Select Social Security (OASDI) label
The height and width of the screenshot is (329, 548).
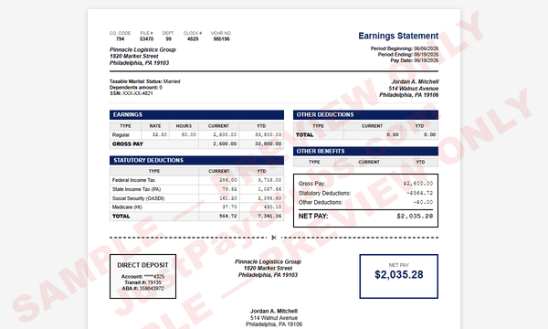click(138, 198)
